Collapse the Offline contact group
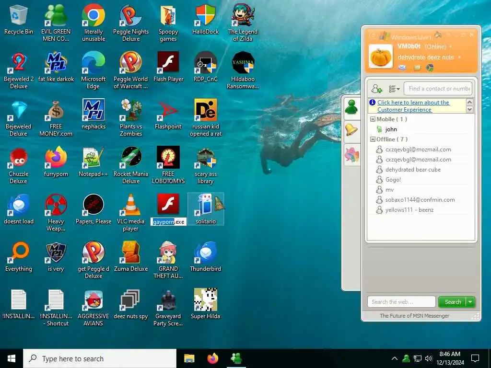This screenshot has width=491, height=368. click(373, 139)
